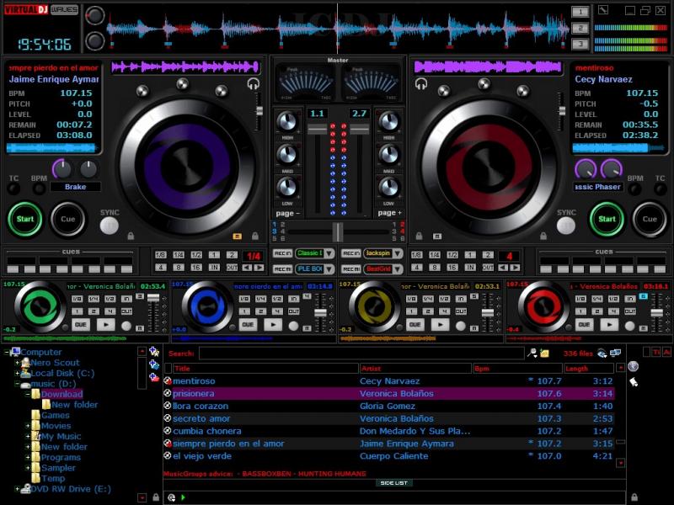Toggle right deck BPM small button
This screenshot has width=674, height=505.
pyautogui.click(x=635, y=188)
